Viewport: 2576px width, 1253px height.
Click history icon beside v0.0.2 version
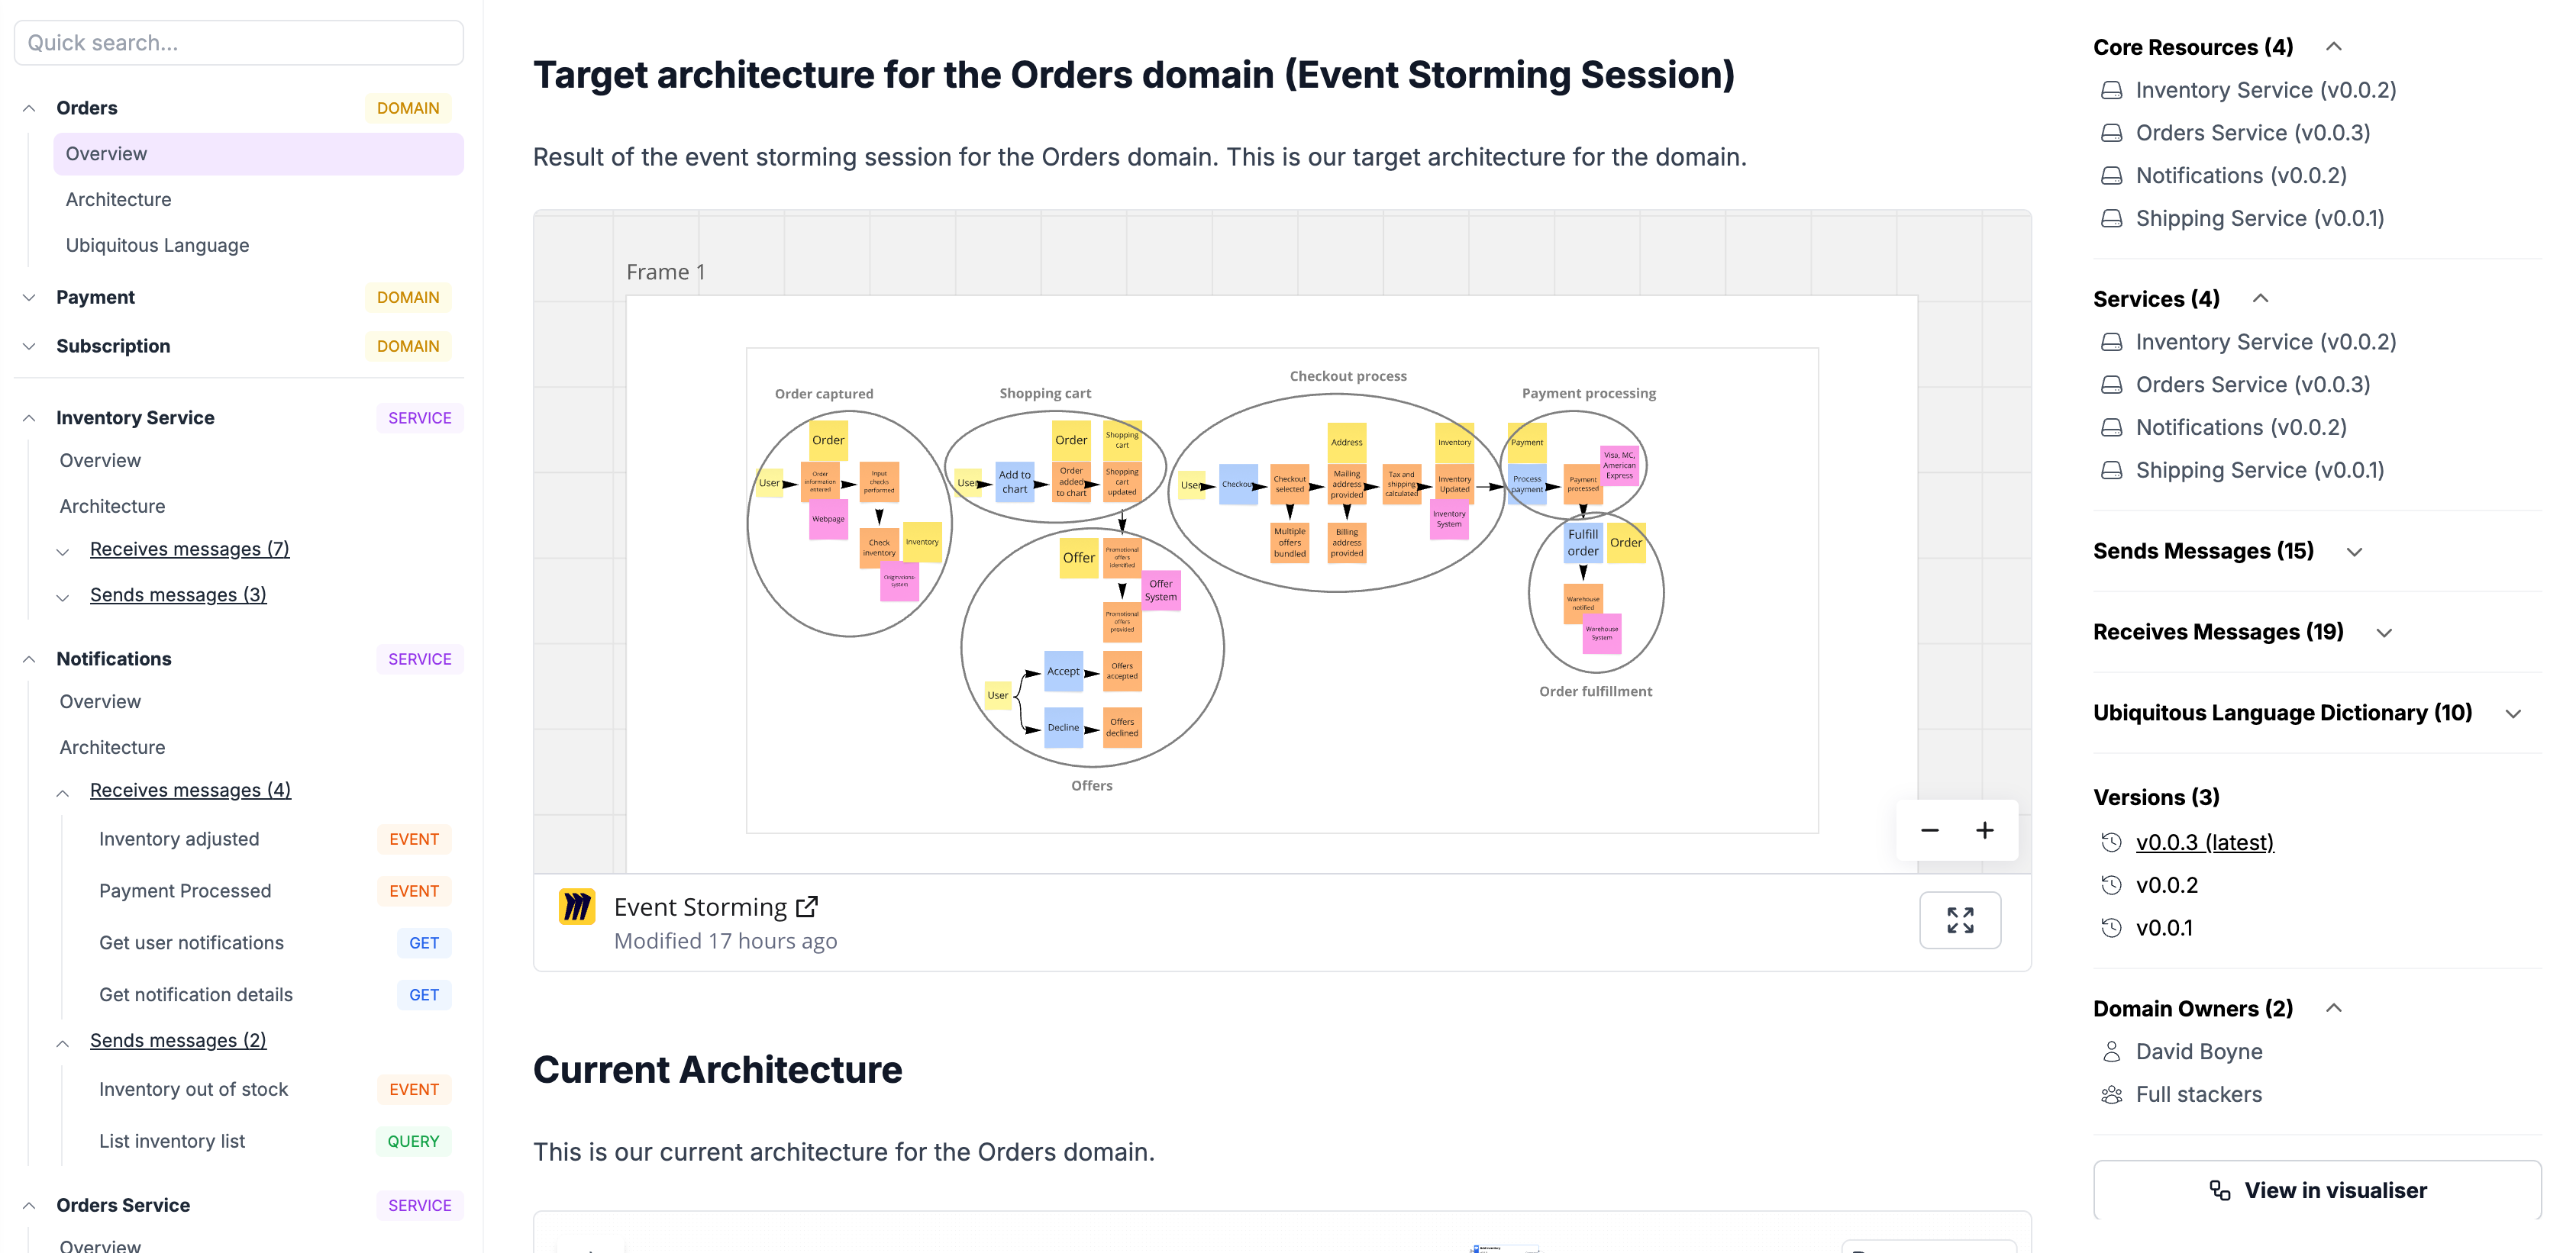pos(2111,885)
